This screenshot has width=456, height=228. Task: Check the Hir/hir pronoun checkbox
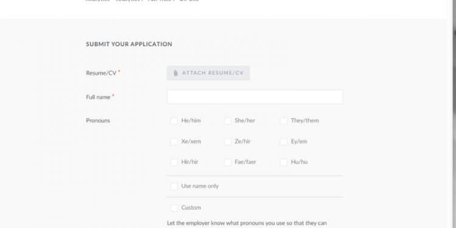tap(174, 162)
